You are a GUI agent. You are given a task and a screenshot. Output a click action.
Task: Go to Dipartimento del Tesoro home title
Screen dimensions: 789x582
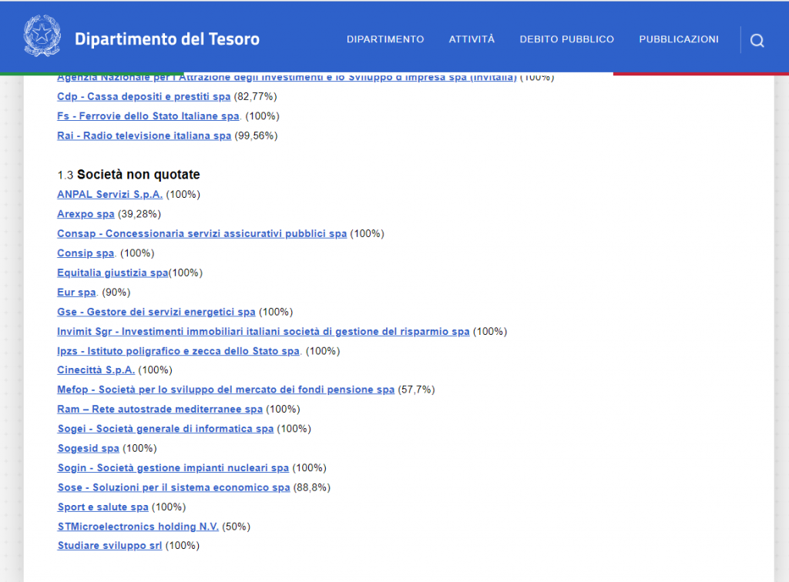(x=167, y=39)
